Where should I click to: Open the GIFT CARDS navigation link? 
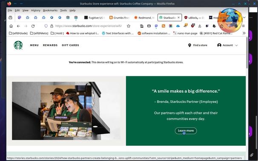click(70, 45)
